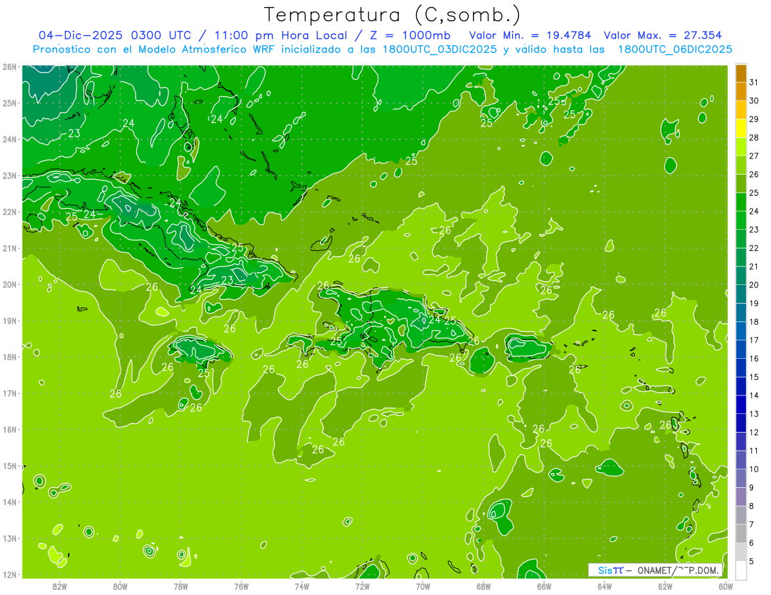Click longitude axis label "70W"

(423, 586)
